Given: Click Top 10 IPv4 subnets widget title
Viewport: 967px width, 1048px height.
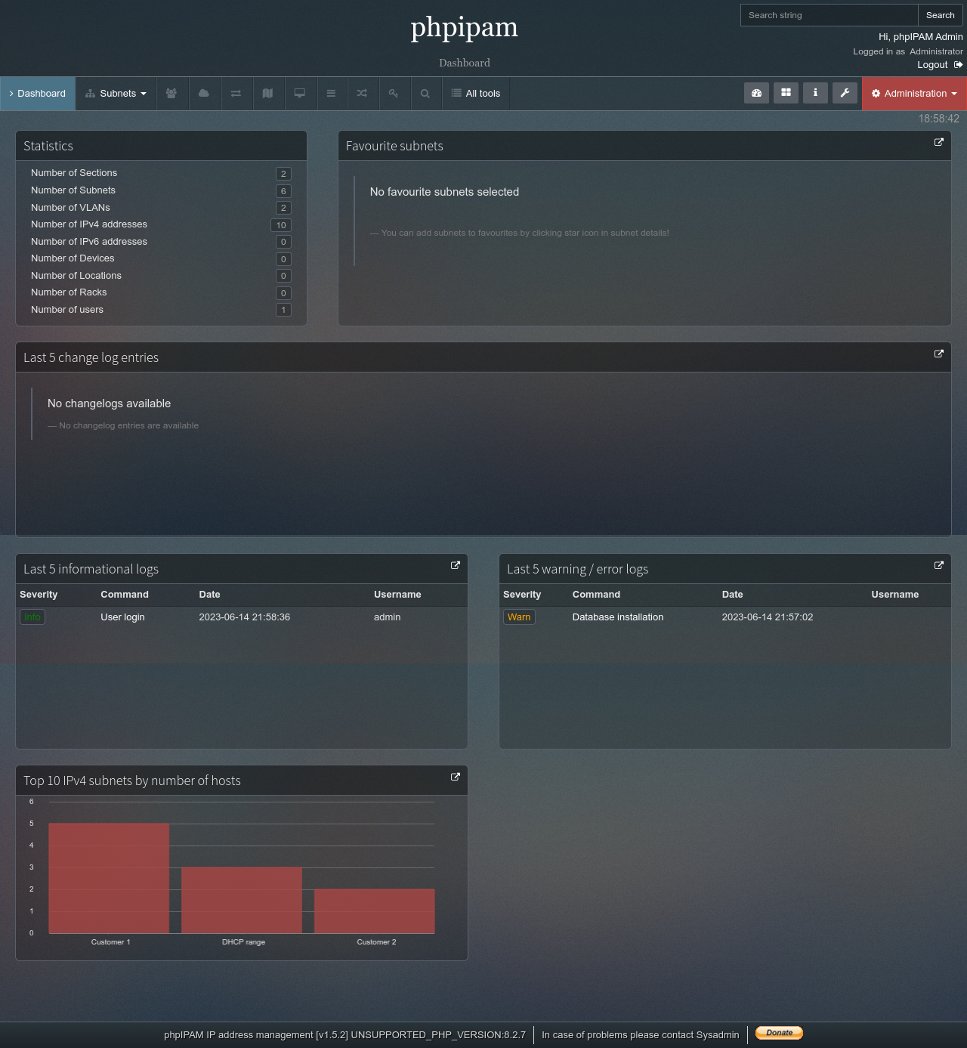Looking at the screenshot, I should click(x=132, y=781).
